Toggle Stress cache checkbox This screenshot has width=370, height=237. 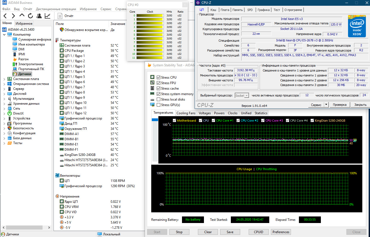point(158,88)
